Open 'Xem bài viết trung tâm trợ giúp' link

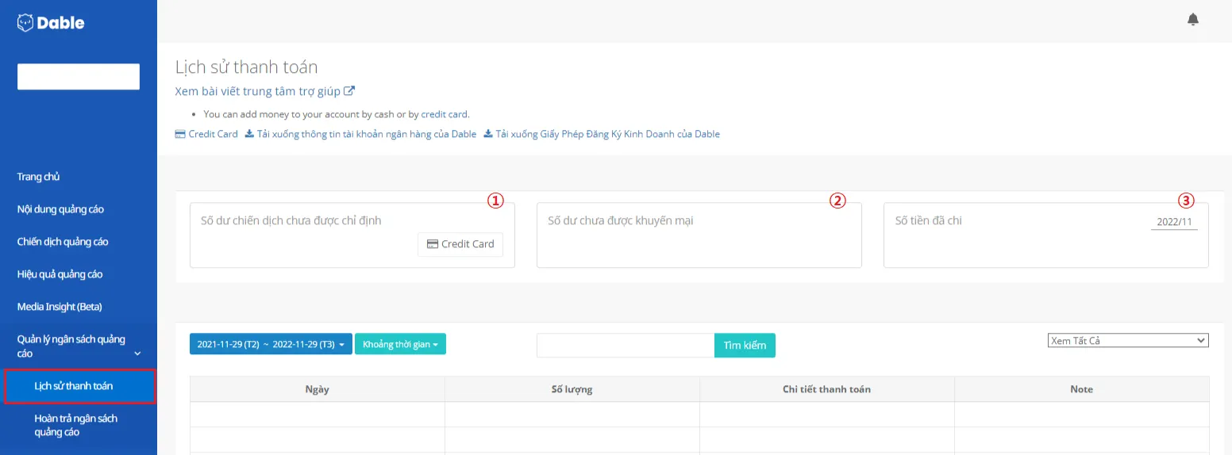click(258, 91)
